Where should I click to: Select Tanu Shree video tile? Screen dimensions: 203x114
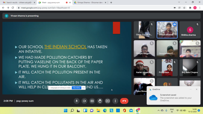[144, 87]
